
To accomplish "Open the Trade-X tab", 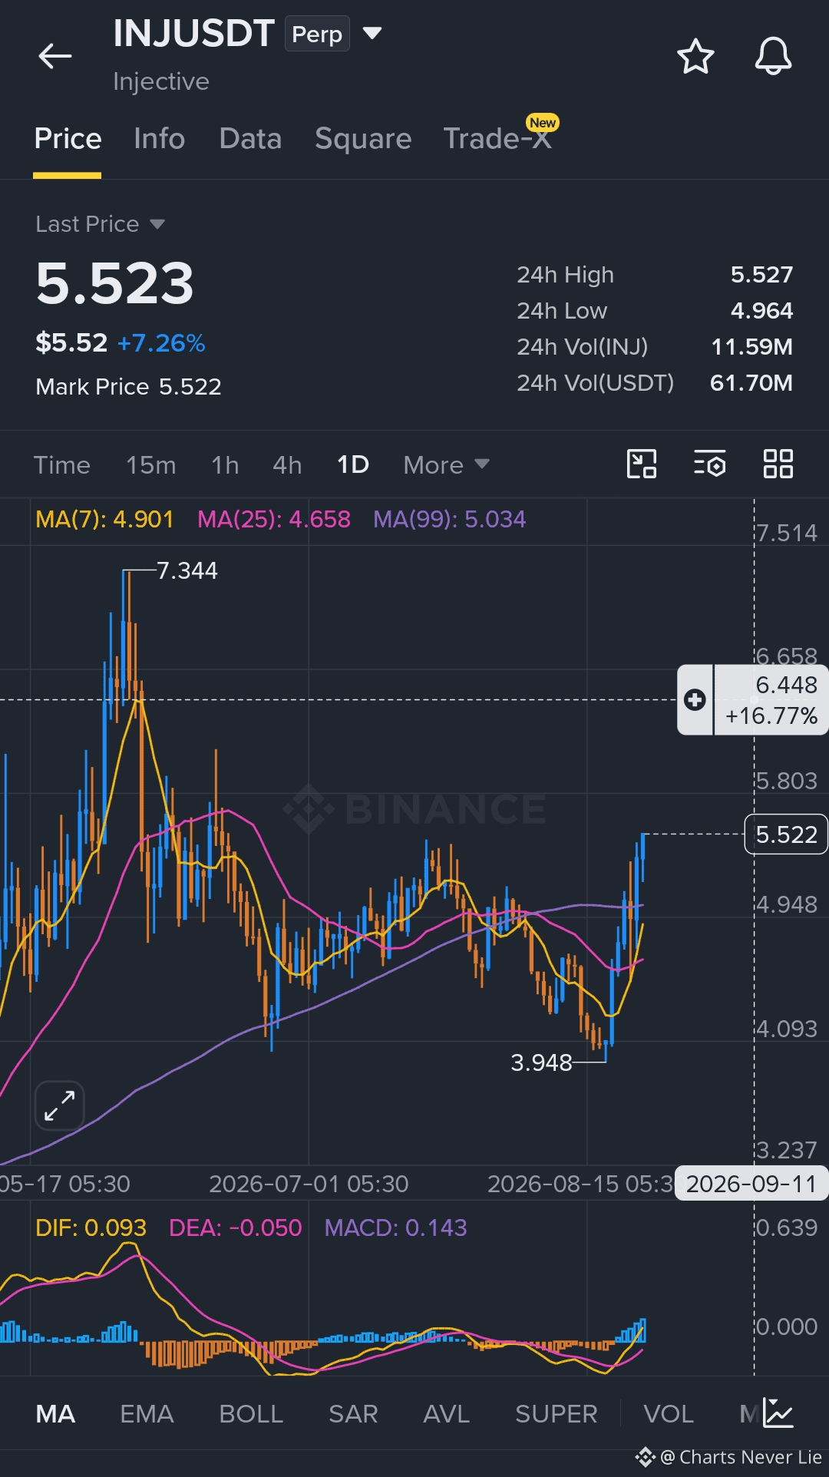I will [x=497, y=139].
